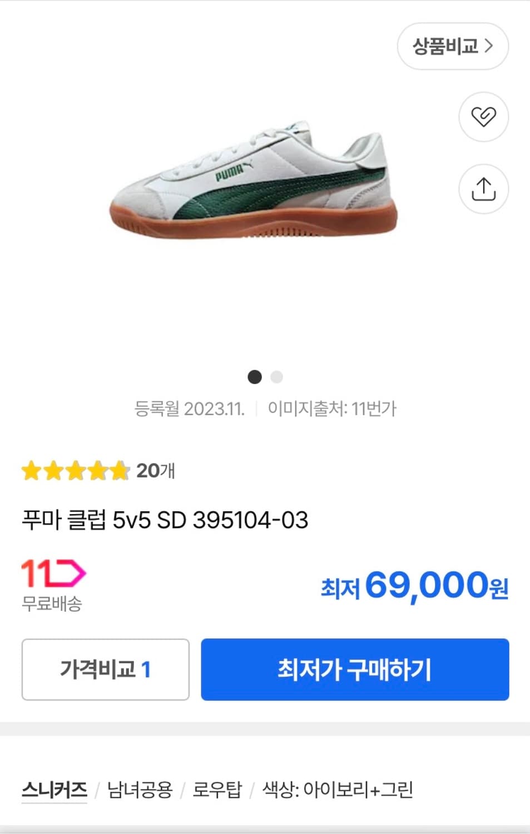Click the 무료배송 free shipping label
This screenshot has width=530, height=834.
(52, 603)
